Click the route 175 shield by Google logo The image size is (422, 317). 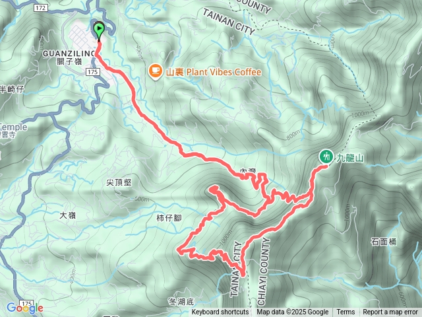[27, 303]
